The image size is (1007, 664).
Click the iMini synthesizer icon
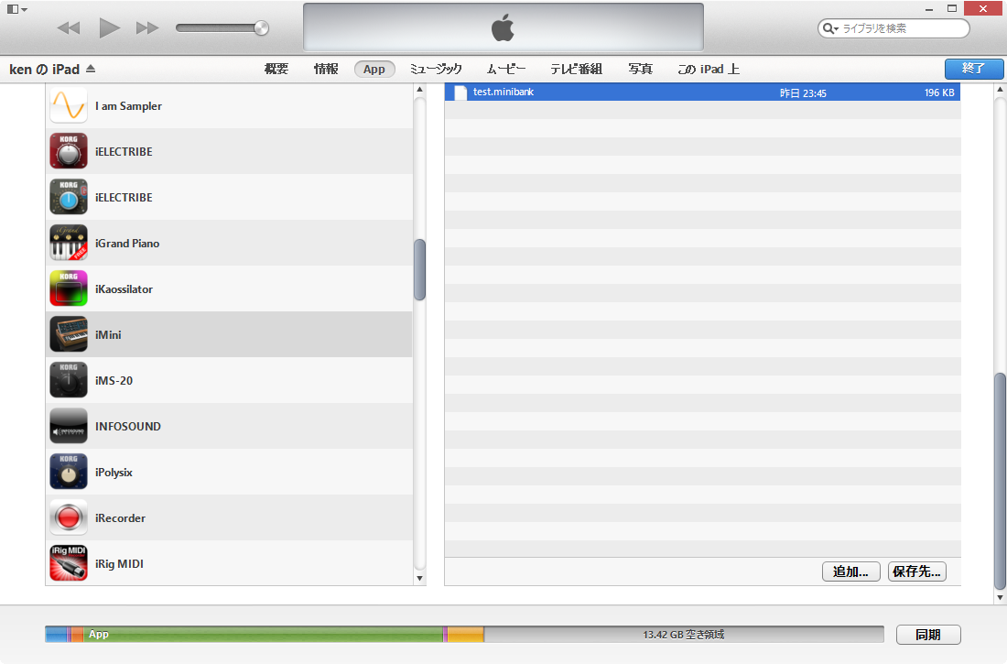[69, 334]
